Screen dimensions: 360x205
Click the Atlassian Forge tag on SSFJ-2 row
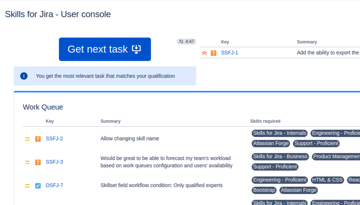pos(271,143)
